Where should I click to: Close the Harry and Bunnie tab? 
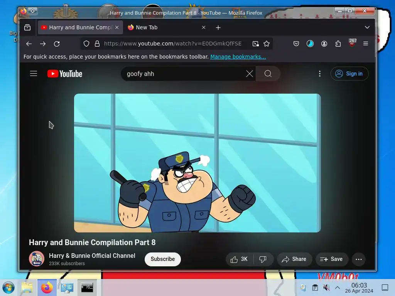tap(117, 27)
